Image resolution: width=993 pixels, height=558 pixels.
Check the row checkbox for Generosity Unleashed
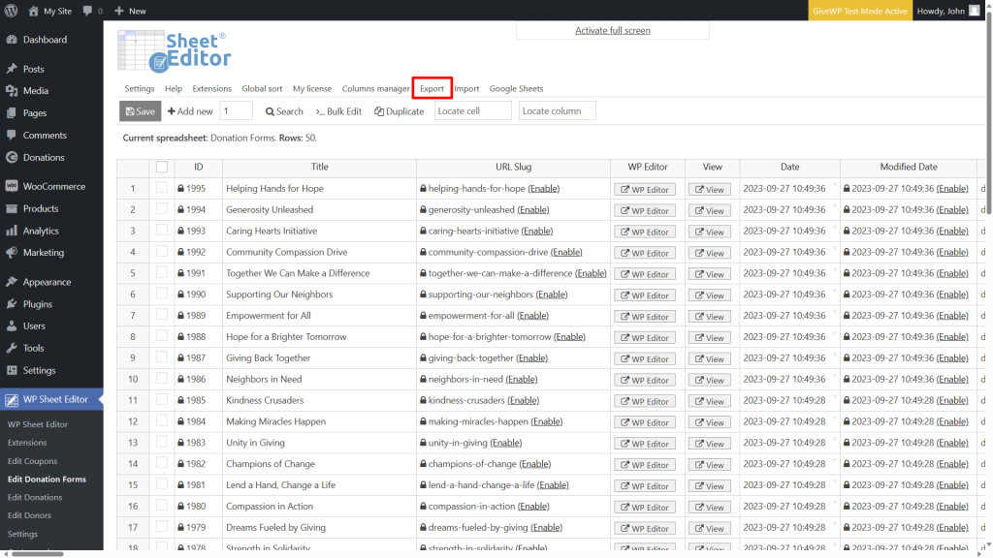(161, 209)
